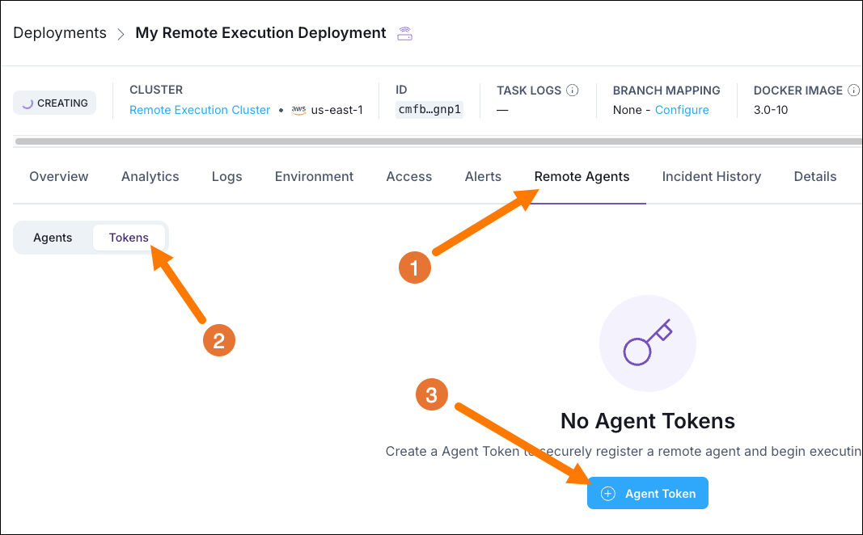Open the Remote Execution Cluster link
Image resolution: width=863 pixels, height=535 pixels.
tap(200, 109)
